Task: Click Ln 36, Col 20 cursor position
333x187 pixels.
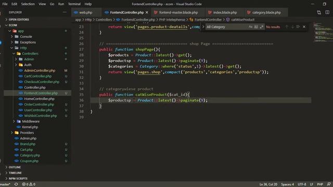Action: [268, 184]
